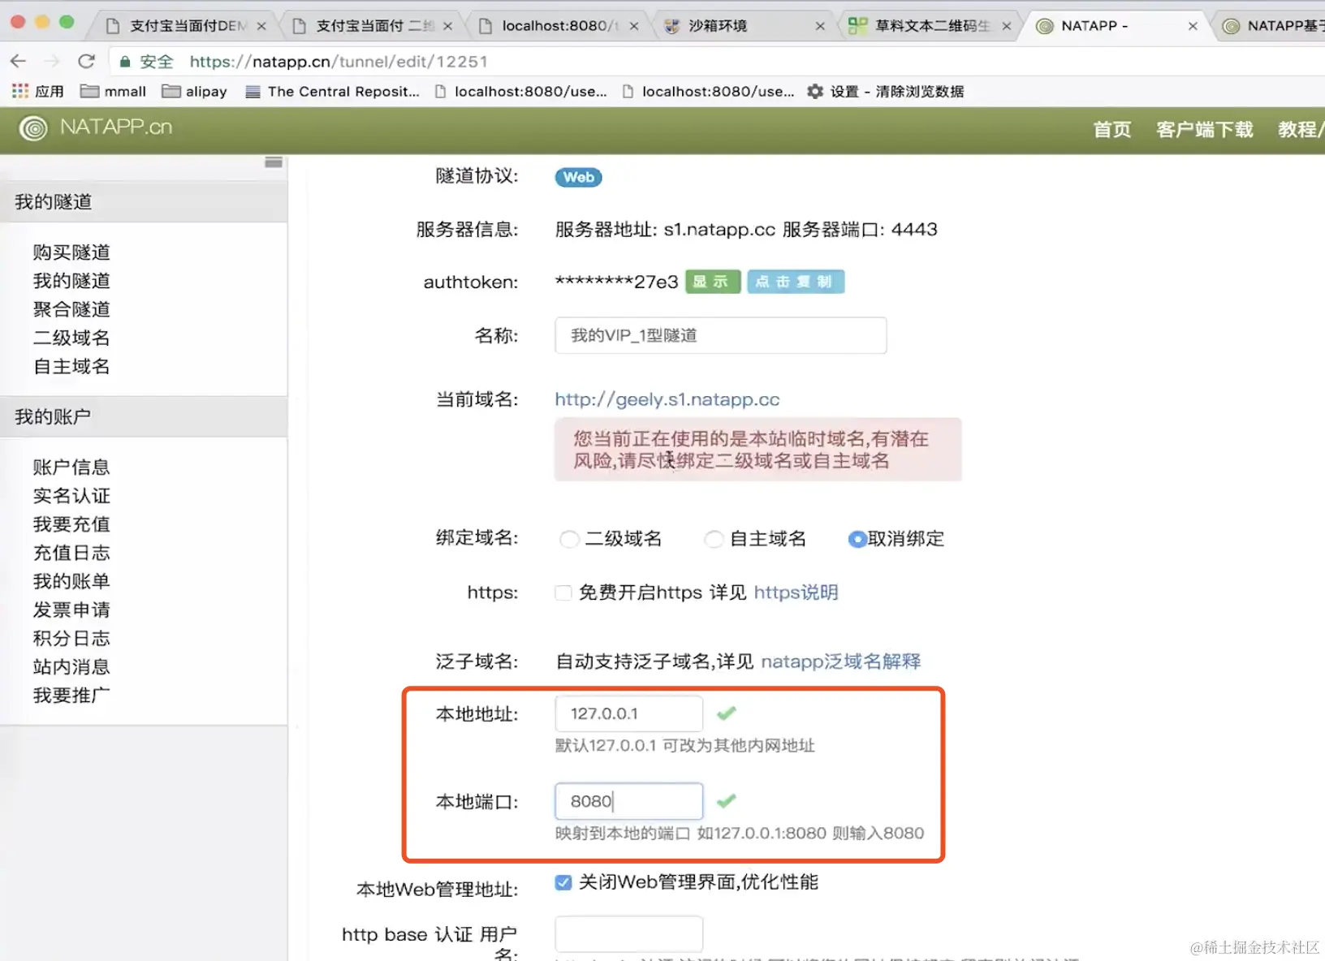
Task: Switch to the 支付宝当面付DEMO tab
Action: point(187,26)
